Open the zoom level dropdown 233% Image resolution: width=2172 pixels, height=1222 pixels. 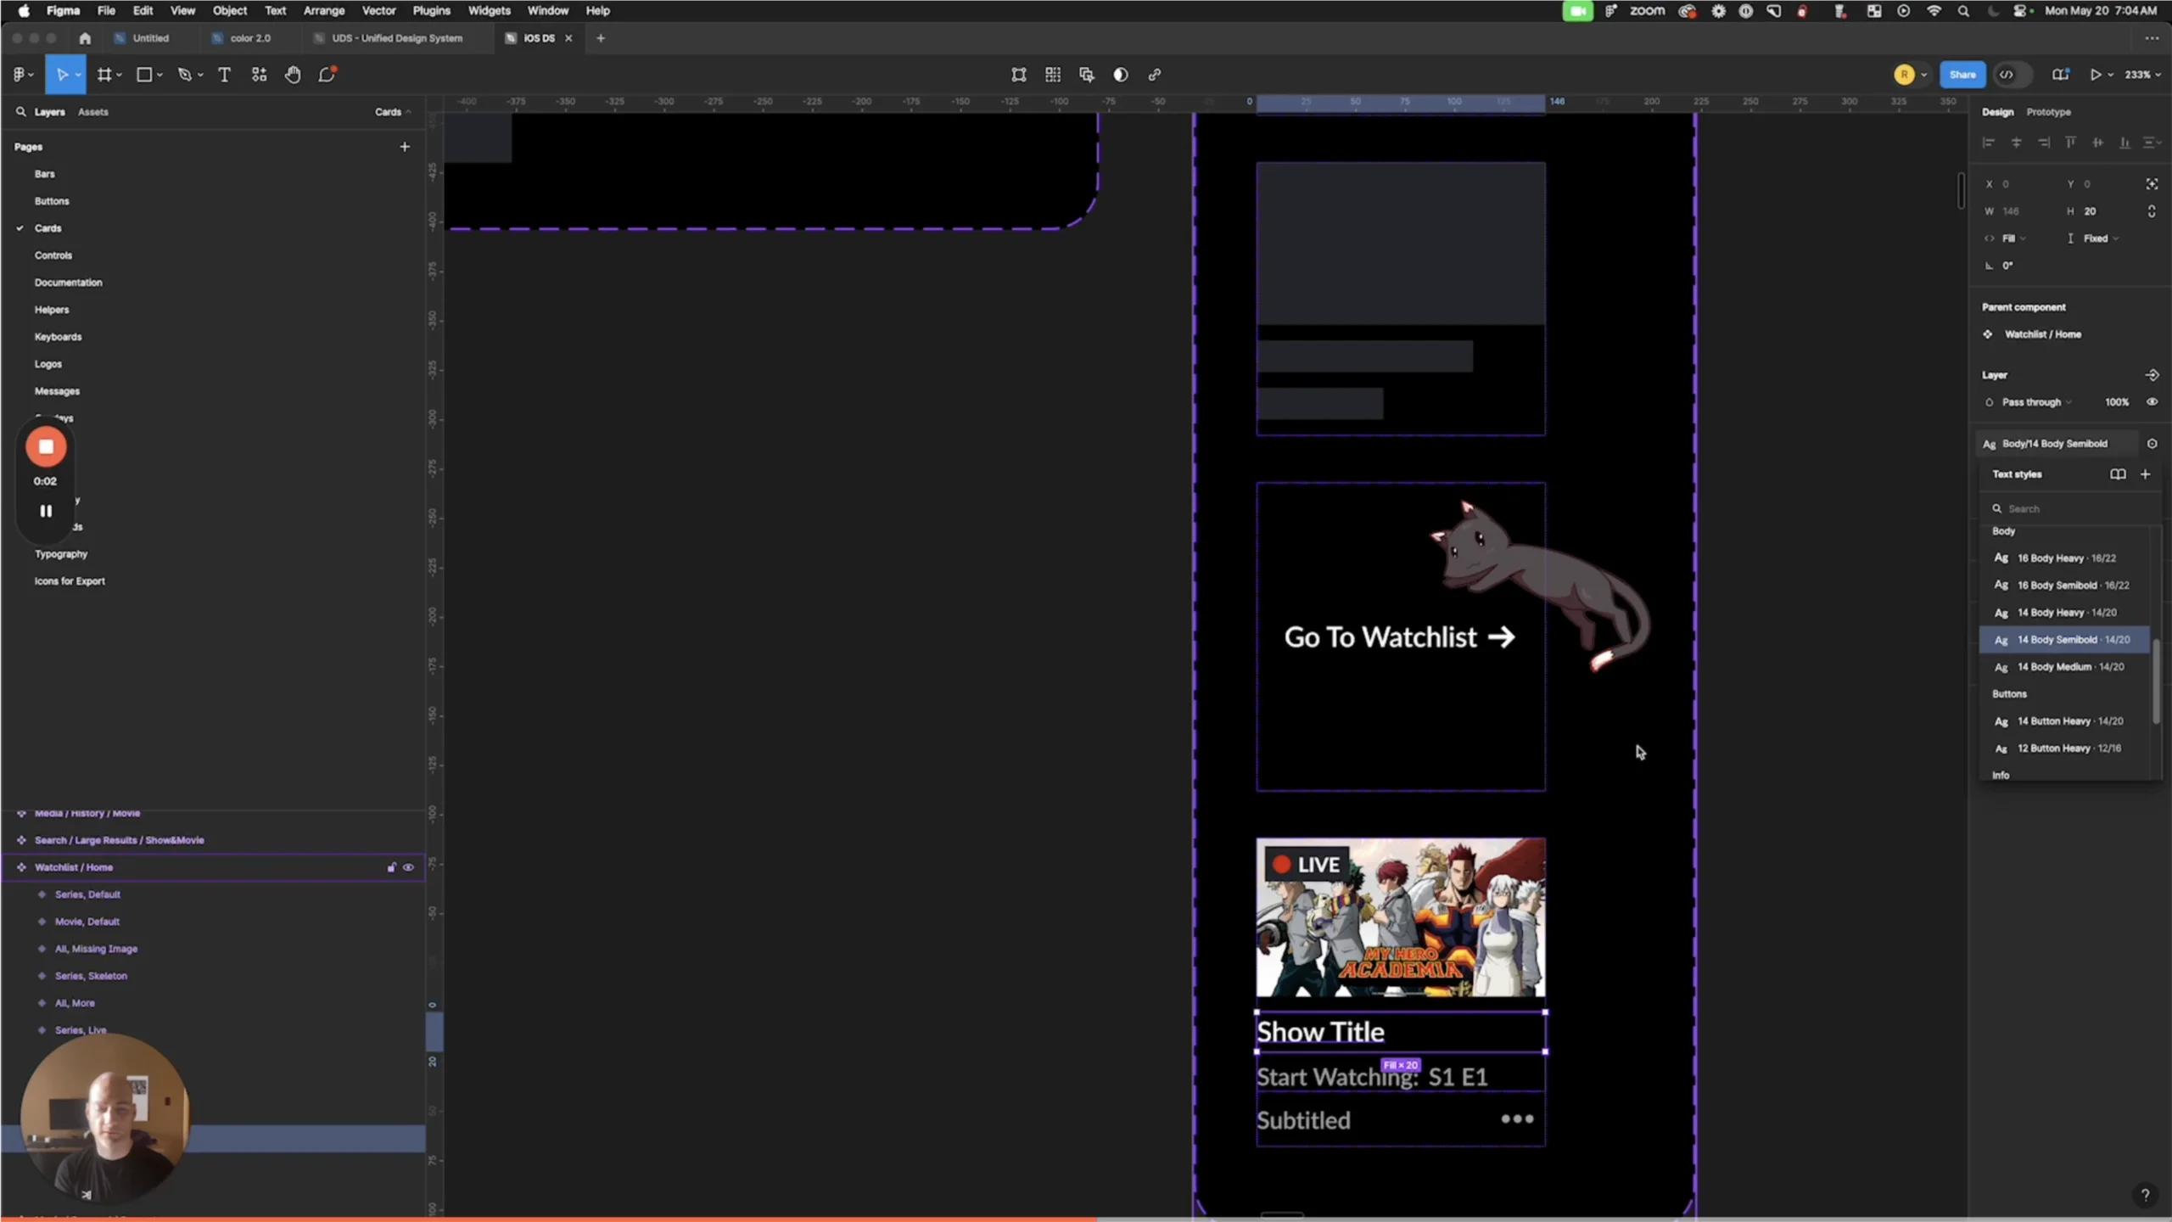[x=2141, y=75]
